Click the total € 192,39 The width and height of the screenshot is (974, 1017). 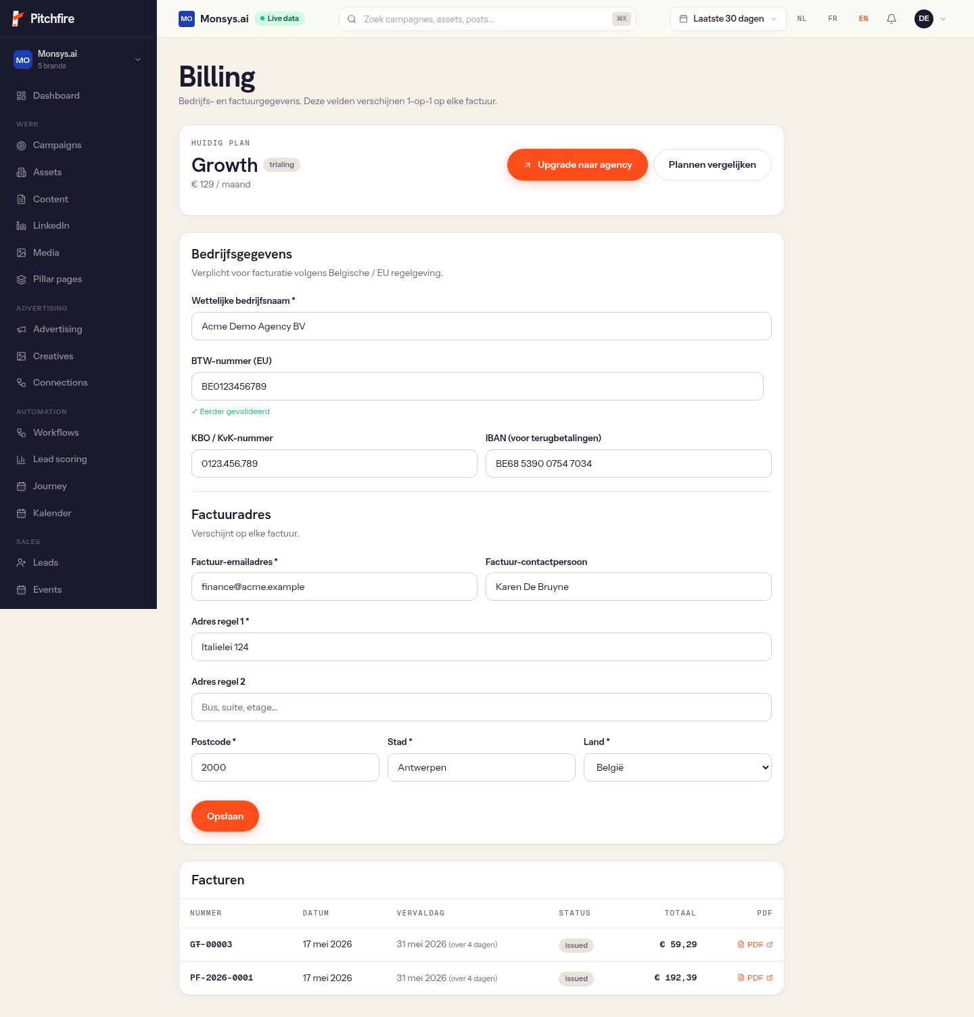pyautogui.click(x=675, y=978)
